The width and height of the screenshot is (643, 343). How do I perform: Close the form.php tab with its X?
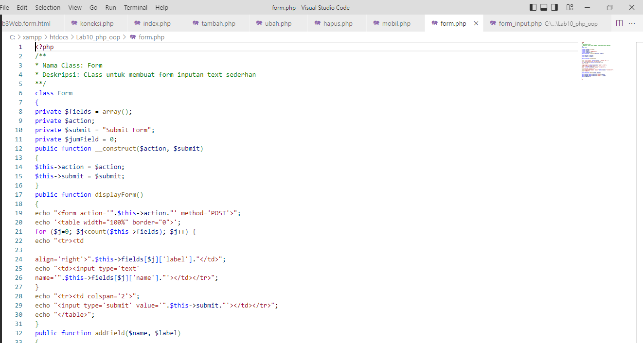coord(476,23)
